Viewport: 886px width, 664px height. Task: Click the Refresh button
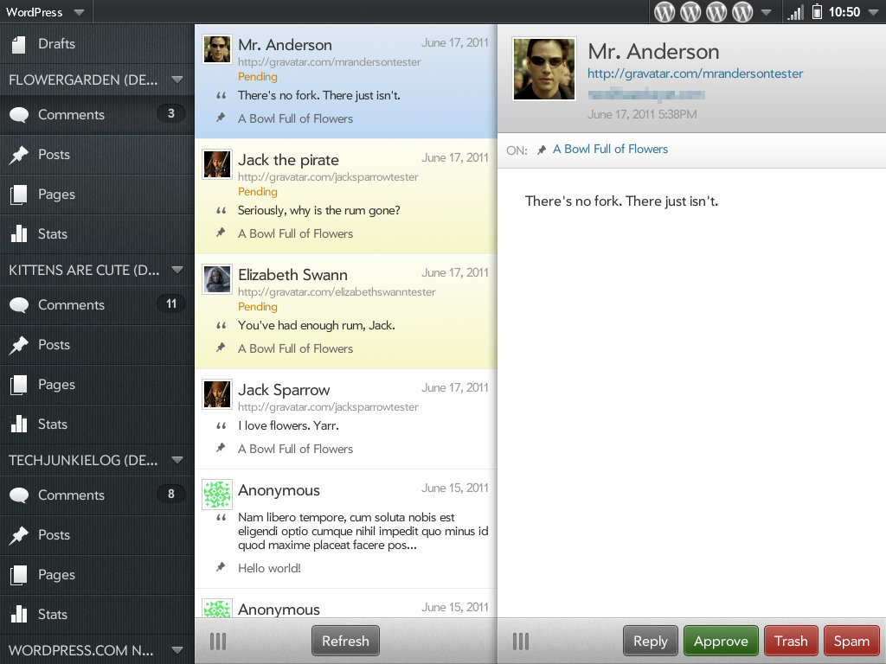[x=345, y=641]
